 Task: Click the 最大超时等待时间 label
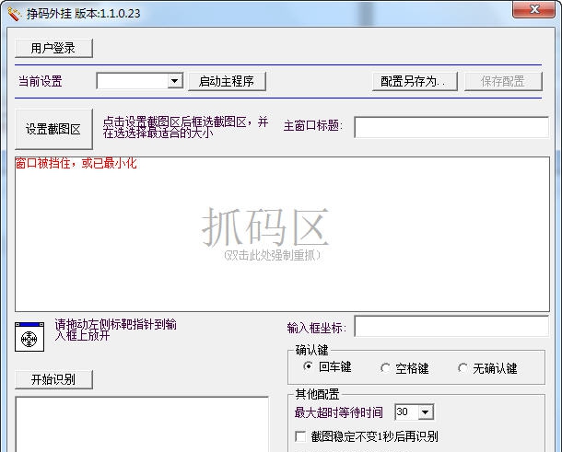tap(339, 412)
